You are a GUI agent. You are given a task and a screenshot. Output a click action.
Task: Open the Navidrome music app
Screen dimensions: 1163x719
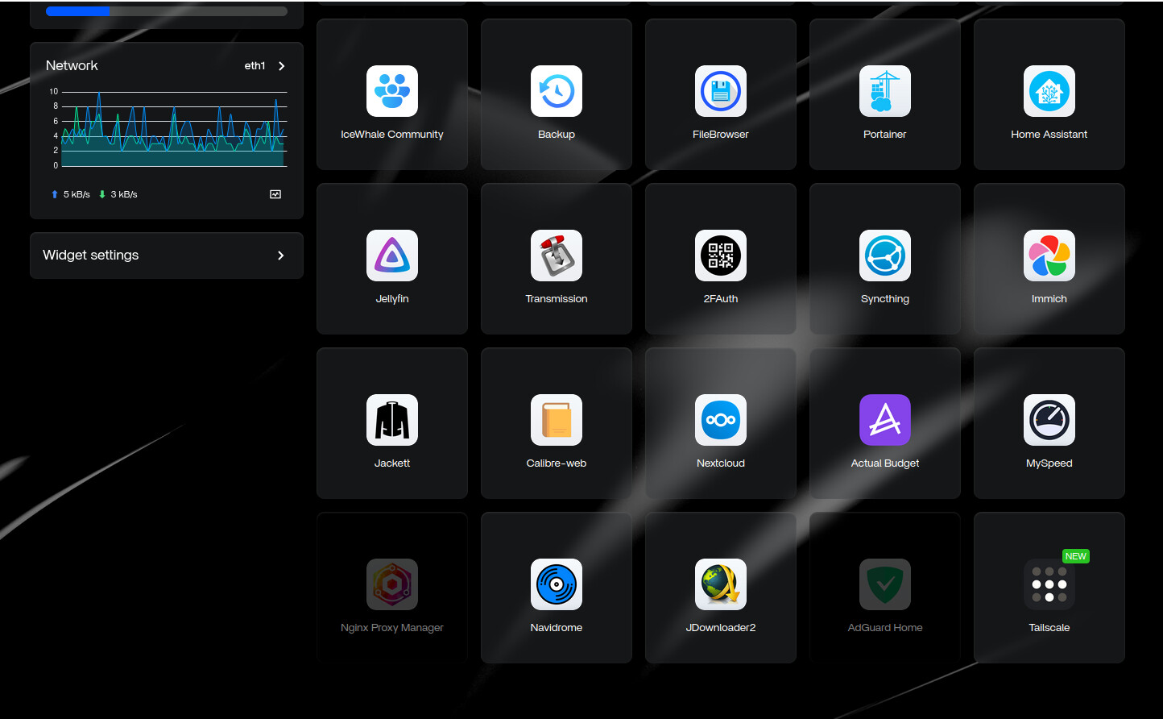tap(556, 584)
